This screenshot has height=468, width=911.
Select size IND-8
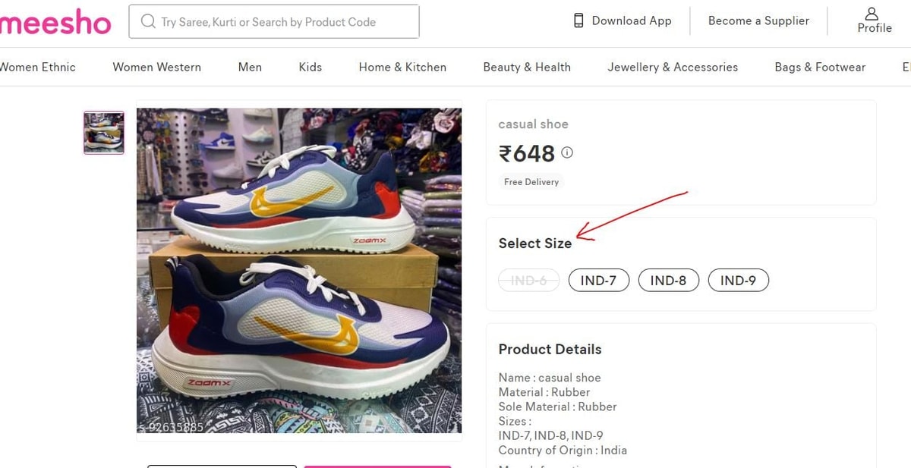[668, 281]
